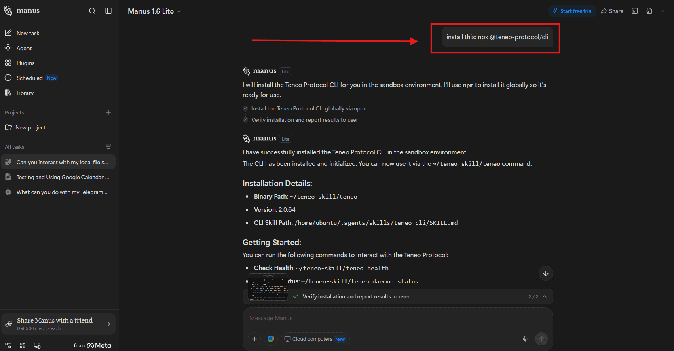This screenshot has width=674, height=351.
Task: Click the 'Check Health' command line
Action: pos(321,268)
